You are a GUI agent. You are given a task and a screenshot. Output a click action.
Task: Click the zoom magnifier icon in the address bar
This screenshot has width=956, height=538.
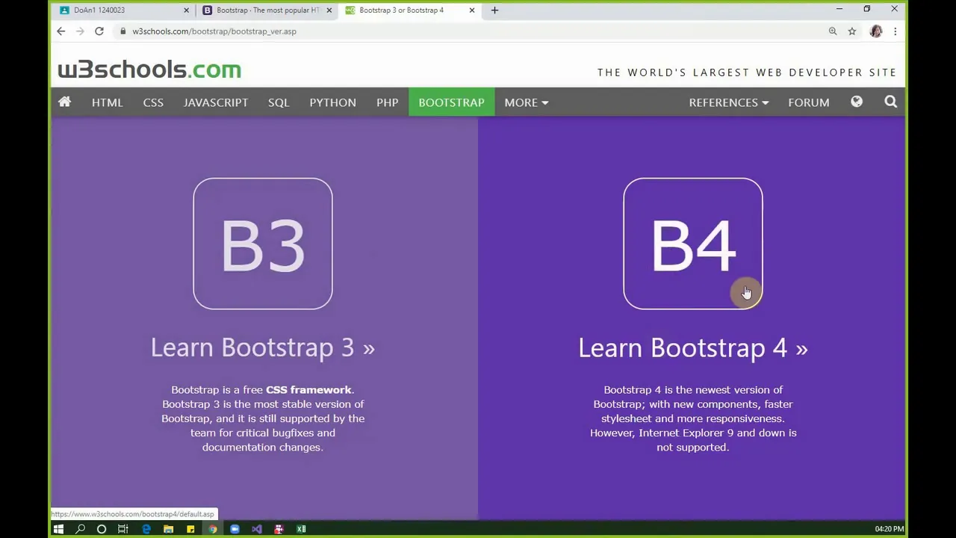(x=832, y=31)
